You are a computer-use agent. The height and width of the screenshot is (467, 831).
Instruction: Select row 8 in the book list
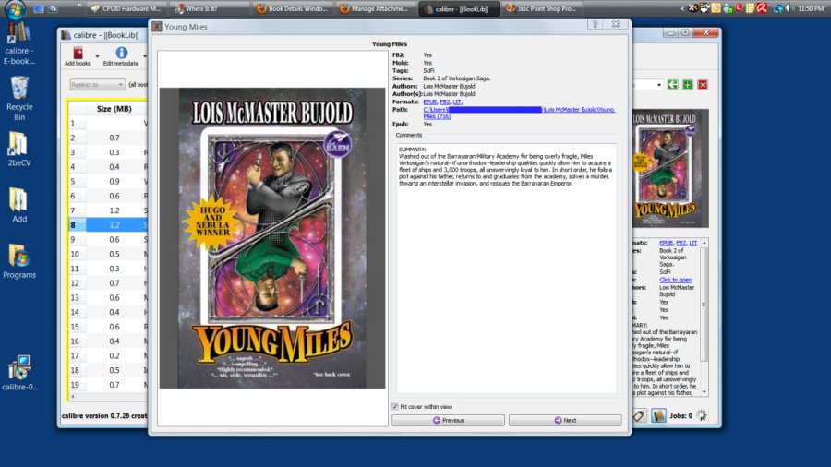pos(108,224)
